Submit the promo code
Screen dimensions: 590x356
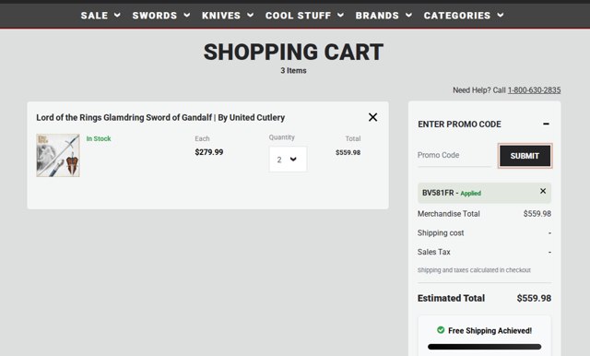pos(525,156)
